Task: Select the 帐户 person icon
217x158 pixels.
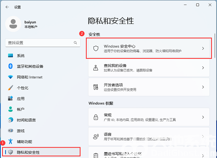Action: click(x=10, y=109)
